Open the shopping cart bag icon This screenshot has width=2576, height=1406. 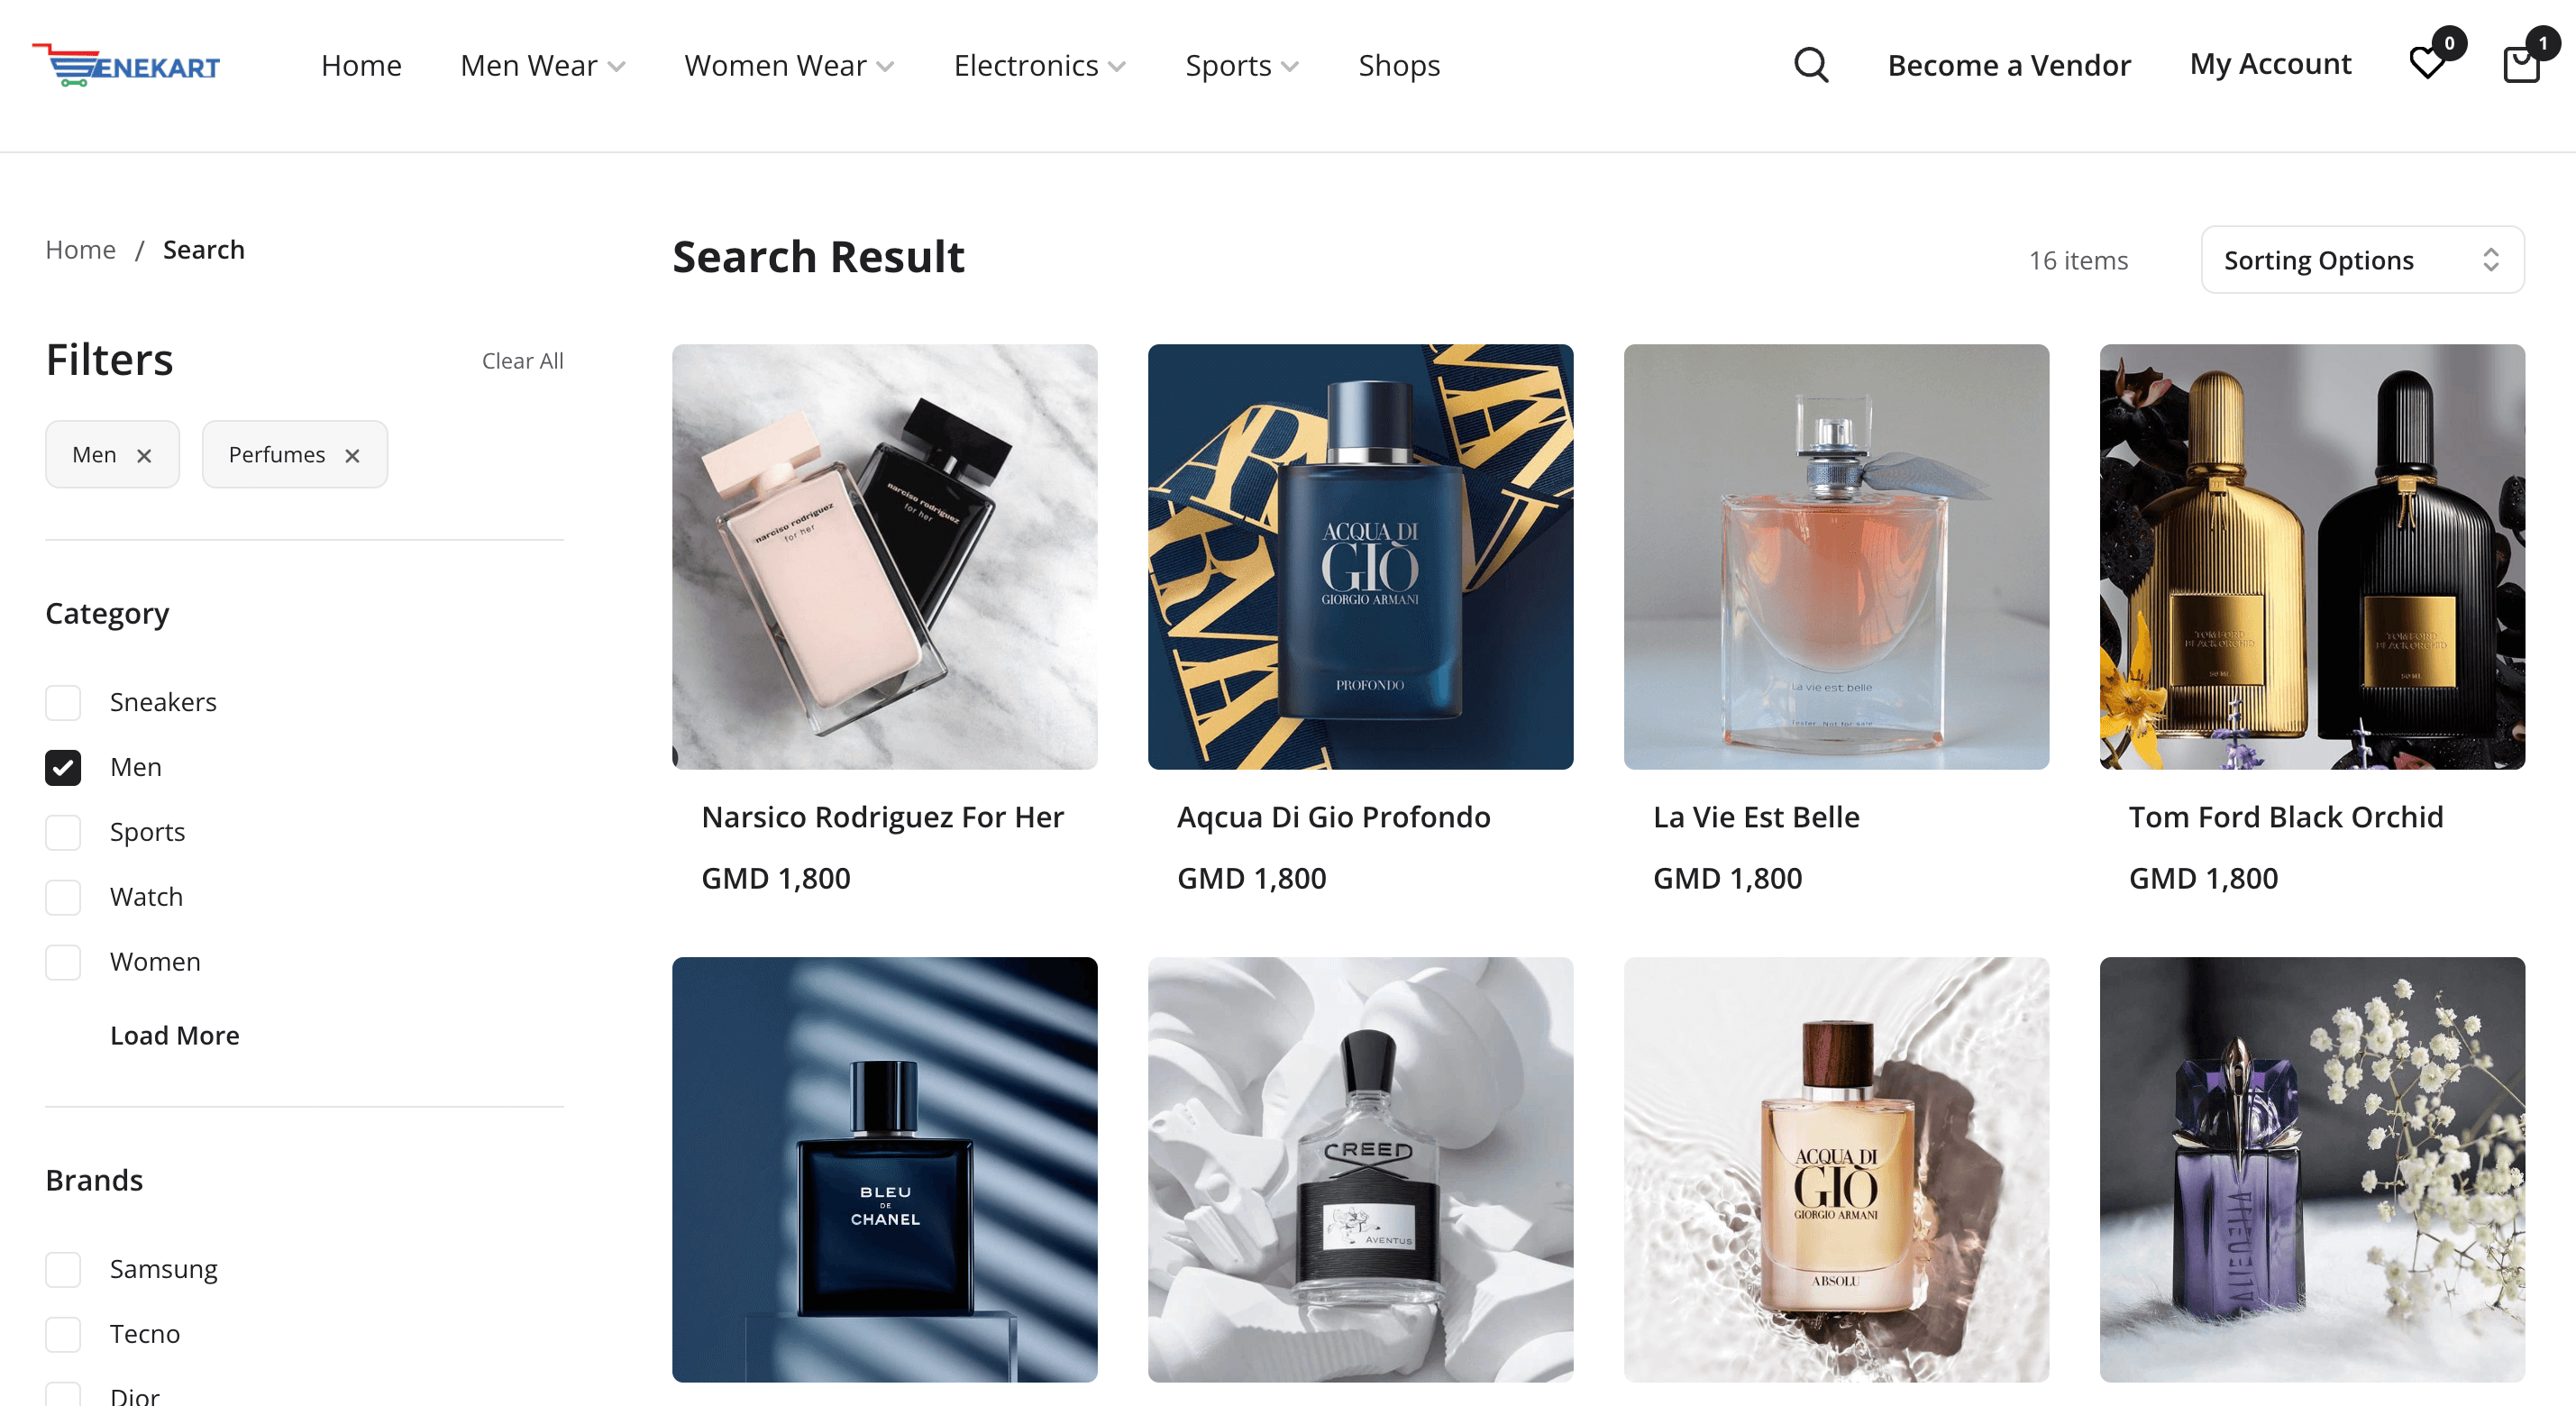point(2521,65)
